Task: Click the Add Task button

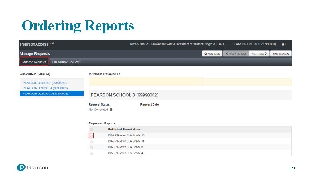Action: click(212, 54)
